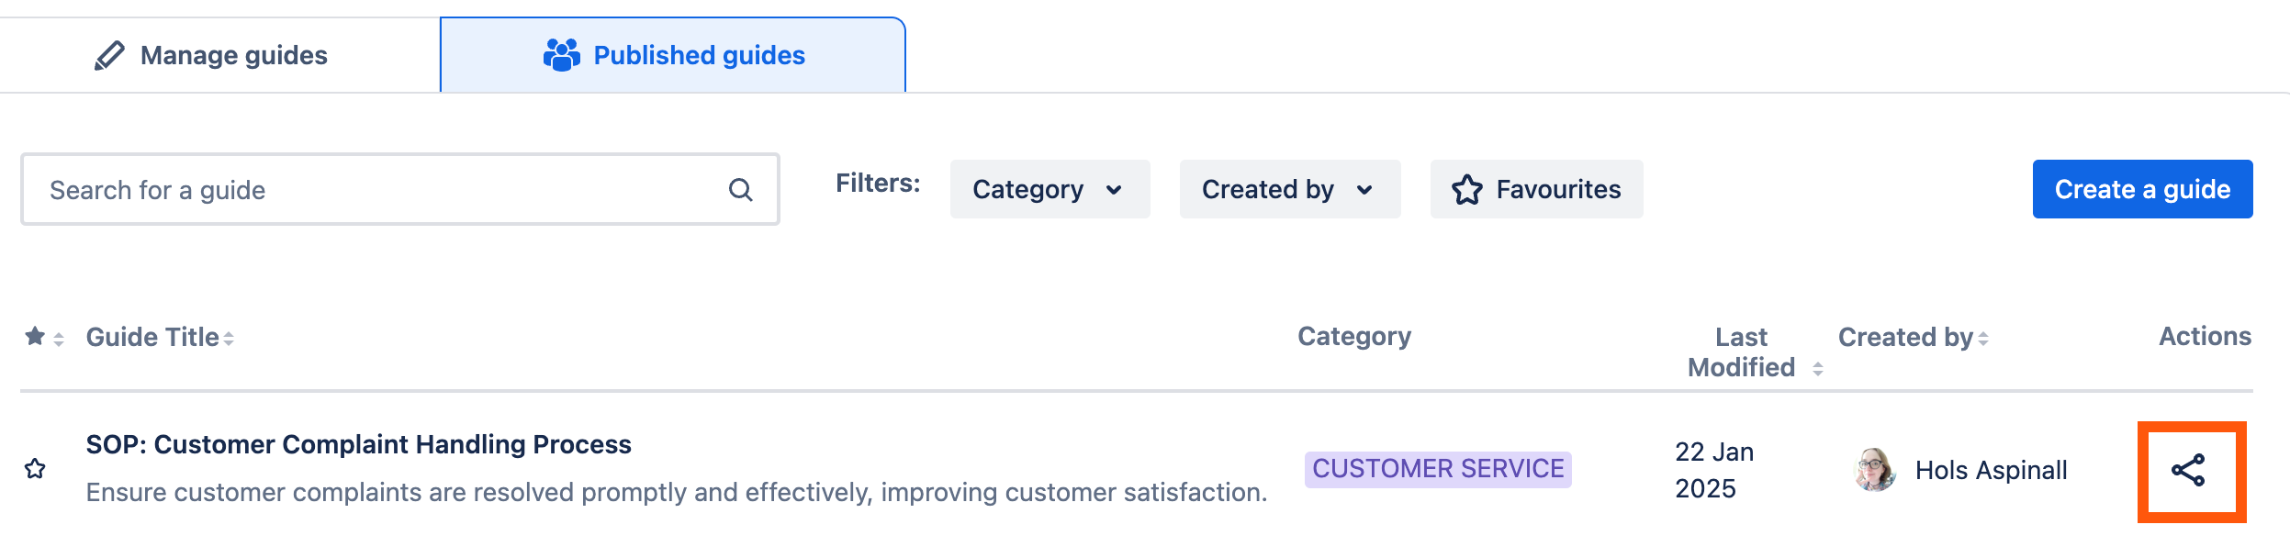Click the search magnifier icon
Viewport: 2290px width, 547px height.
[740, 189]
